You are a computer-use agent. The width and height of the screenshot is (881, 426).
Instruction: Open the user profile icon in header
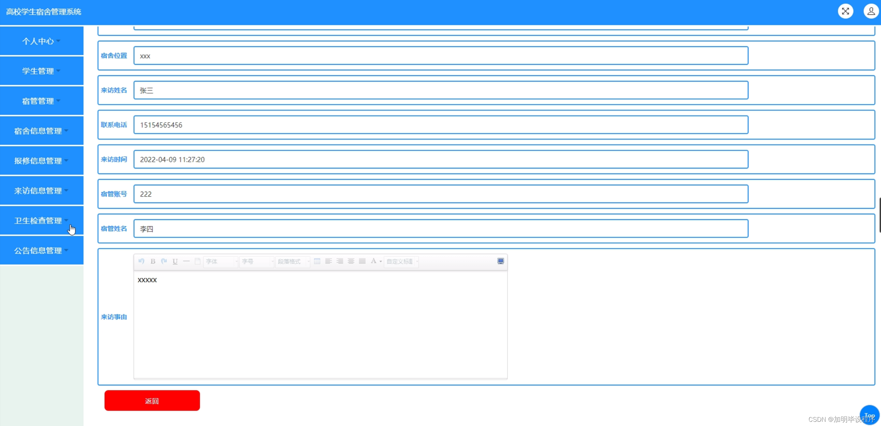pyautogui.click(x=871, y=11)
